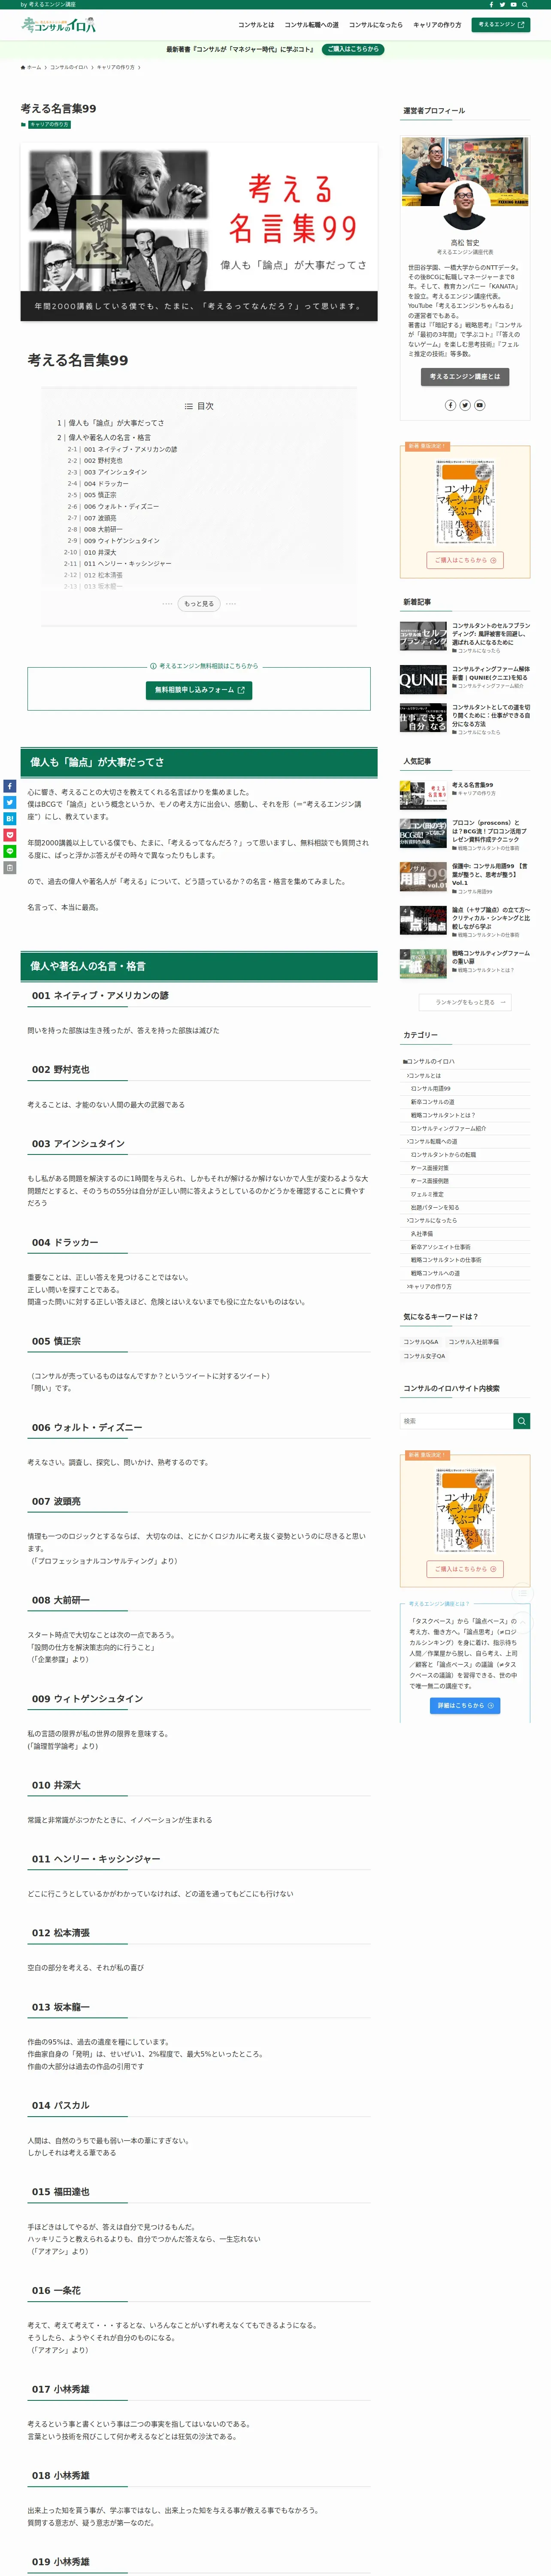Open the キャリアの作り方 menu item
The width and height of the screenshot is (551, 2576).
click(x=437, y=25)
